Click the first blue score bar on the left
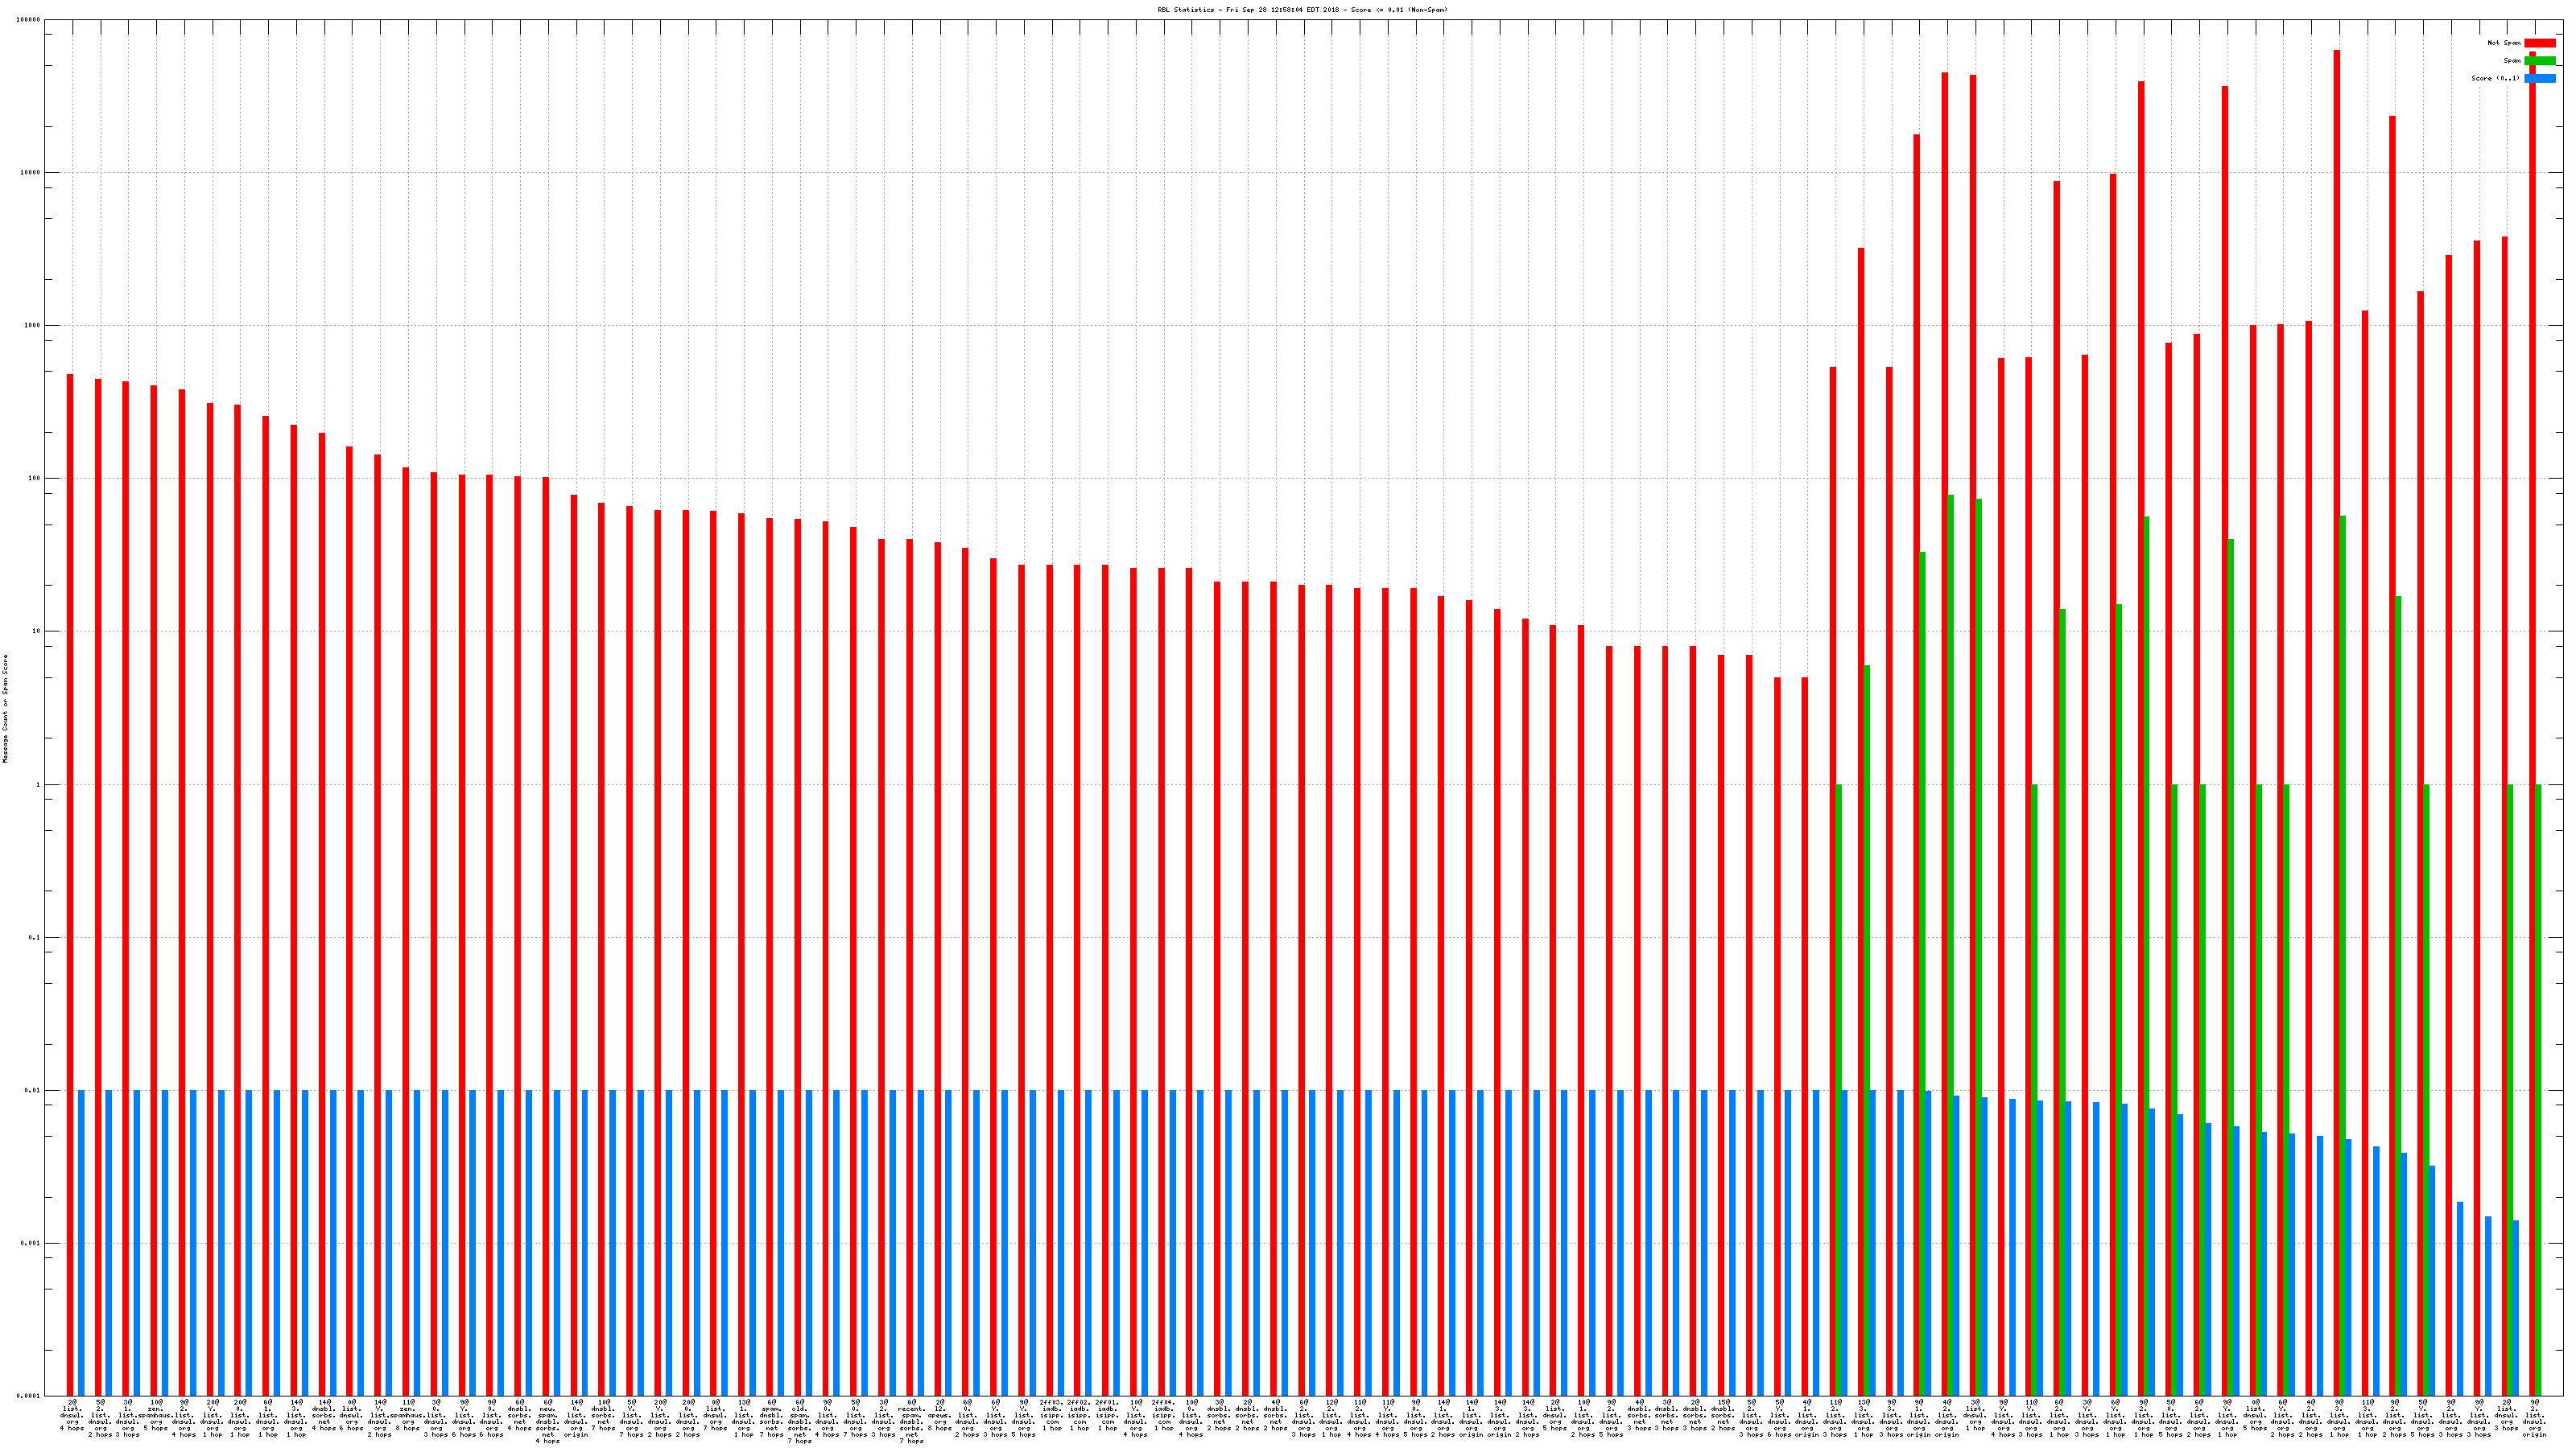The width and height of the screenshot is (2576, 1448). pos(81,1242)
